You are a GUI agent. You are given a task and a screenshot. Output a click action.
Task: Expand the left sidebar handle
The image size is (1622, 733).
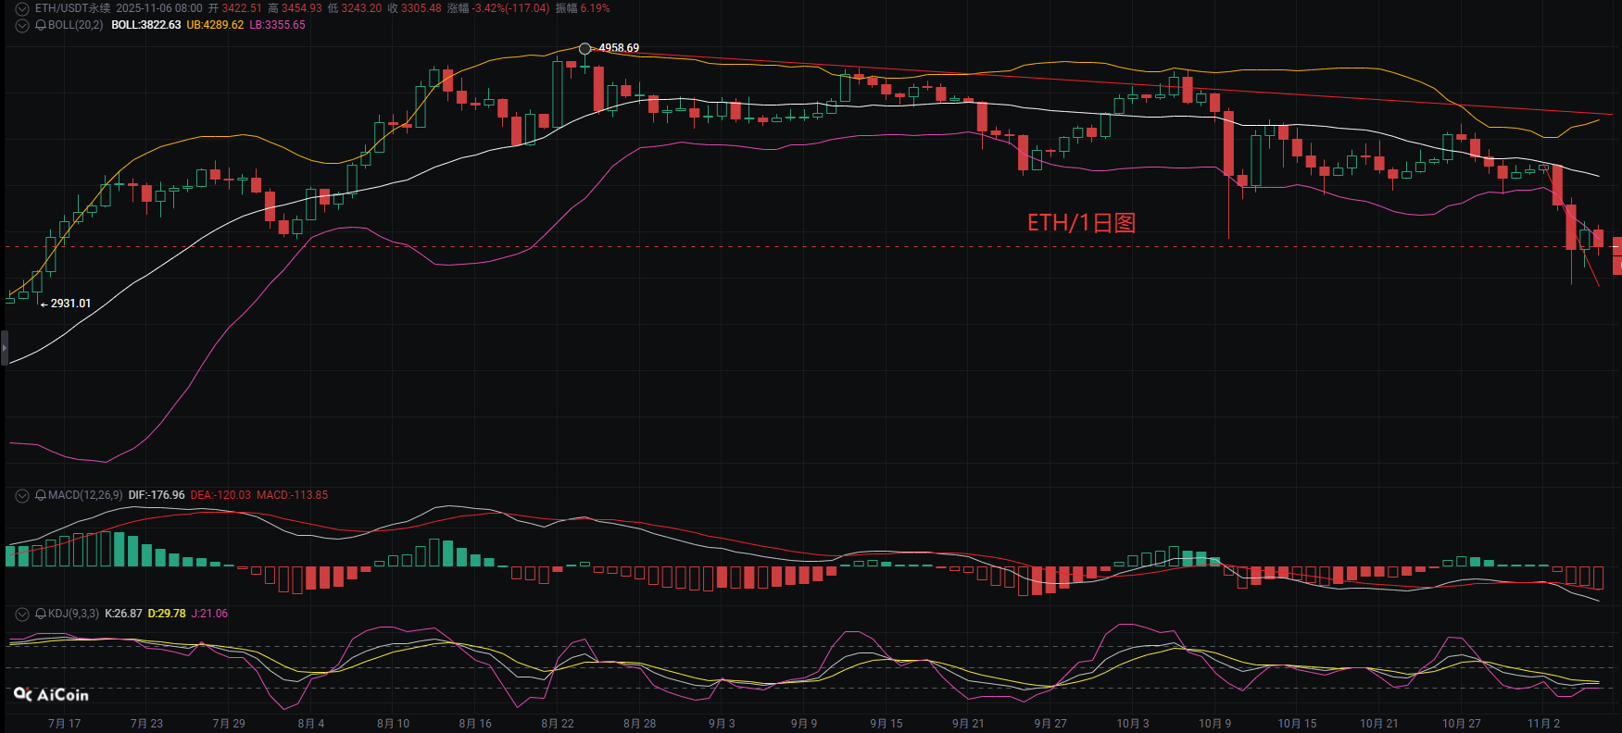4,348
